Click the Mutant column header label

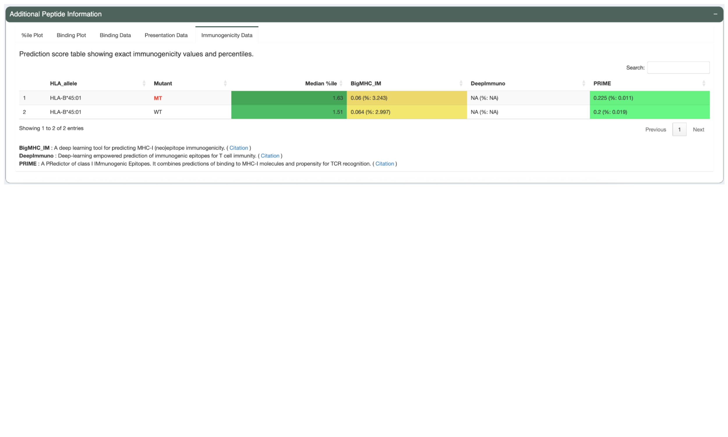(x=163, y=84)
